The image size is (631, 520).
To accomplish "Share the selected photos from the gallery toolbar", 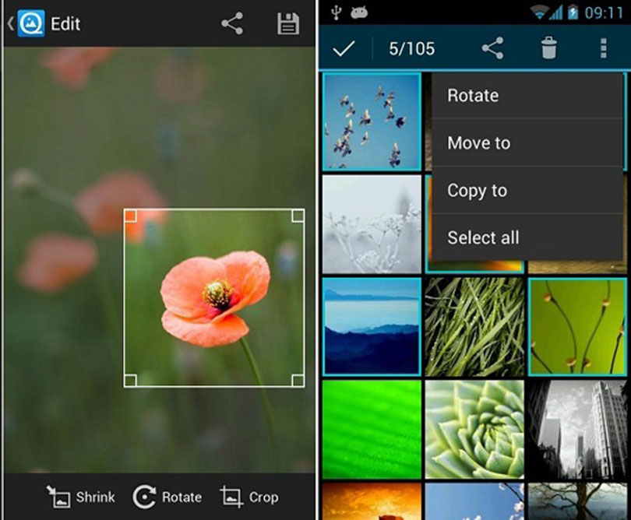I will pos(492,48).
